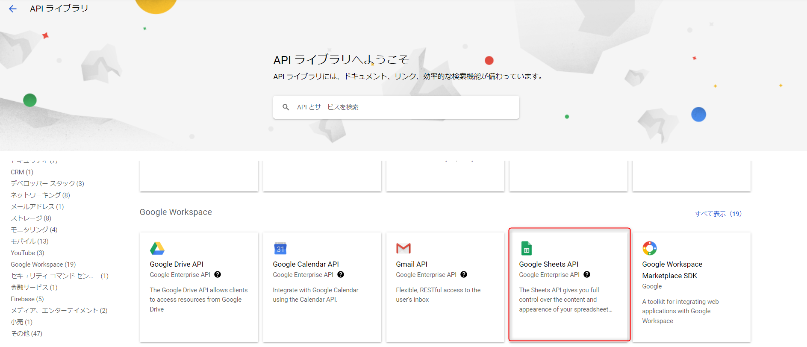Viewport: 807px width, 347px height.
Task: Open the すべて表示 (19) link
Action: coord(718,214)
